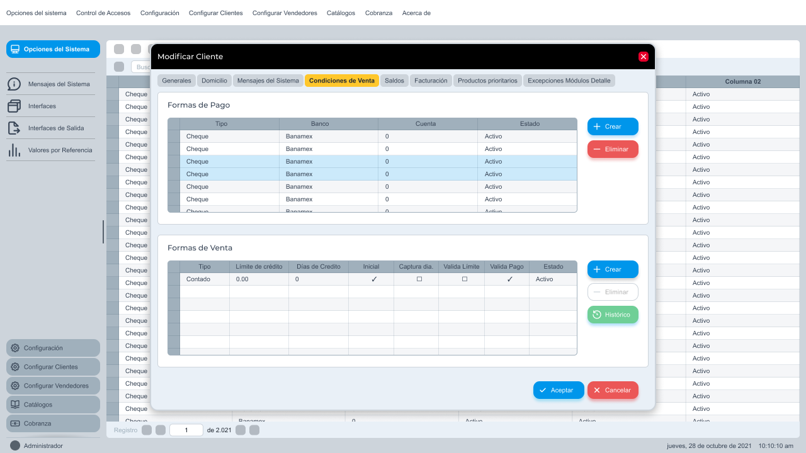This screenshot has height=453, width=806.
Task: Click the 0.00 credit limit cell
Action: pos(259,279)
